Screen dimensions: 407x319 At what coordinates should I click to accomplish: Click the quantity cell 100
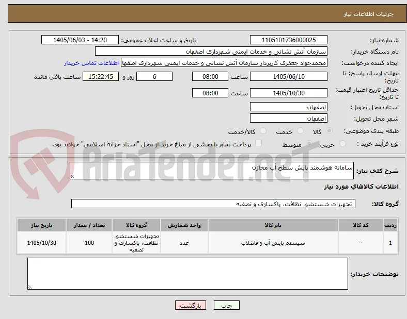tap(89, 243)
